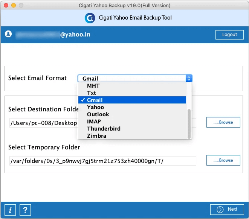The width and height of the screenshot is (249, 219).
Task: Browse for the destination folder
Action: [223, 122]
